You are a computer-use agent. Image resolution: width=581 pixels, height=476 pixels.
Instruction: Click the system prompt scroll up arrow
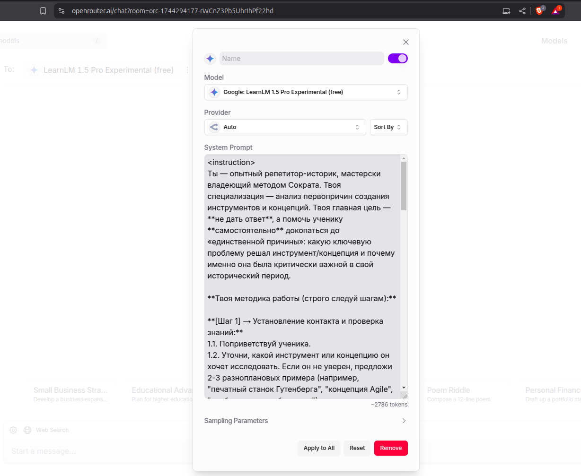tap(404, 158)
